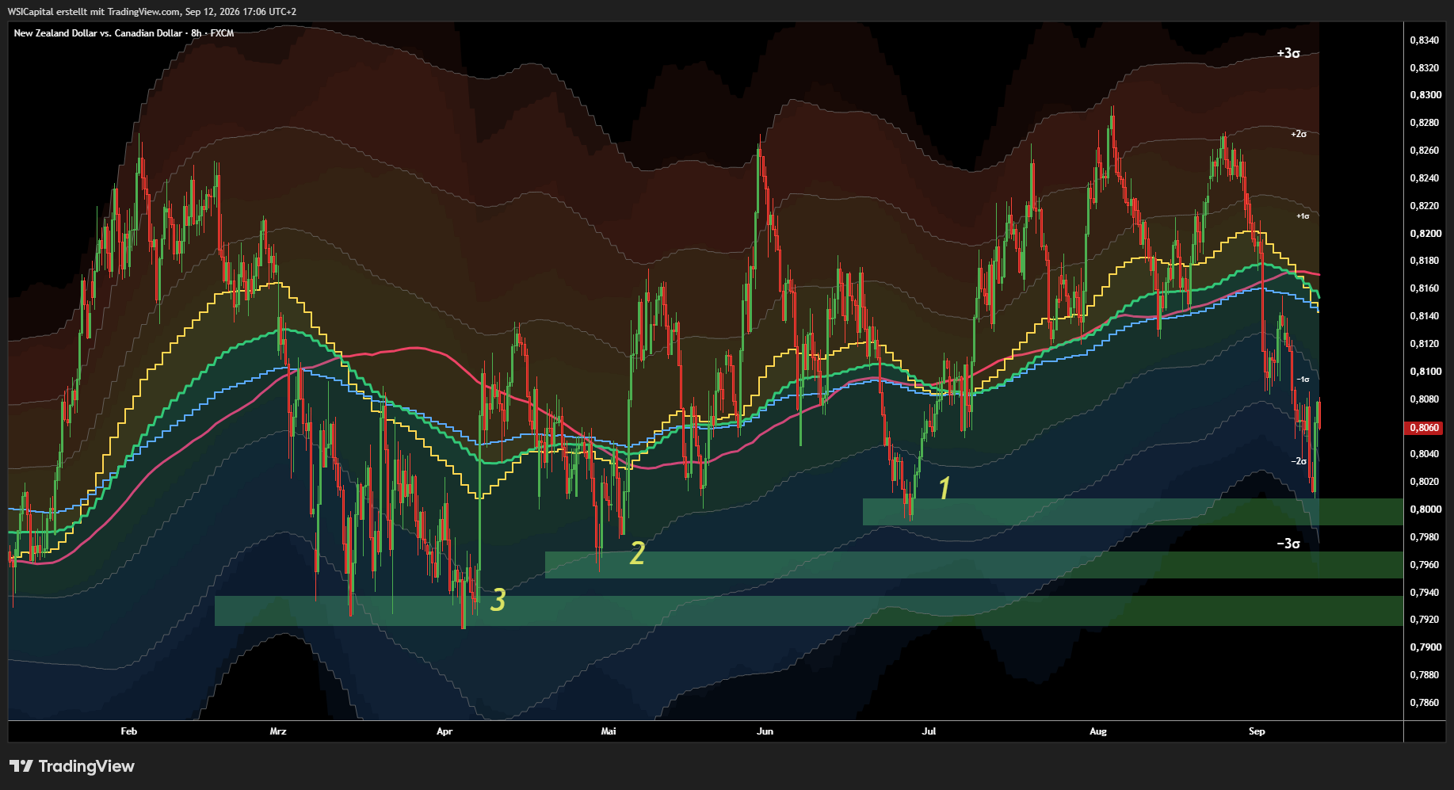Click the yellow annotation number 1

point(944,488)
